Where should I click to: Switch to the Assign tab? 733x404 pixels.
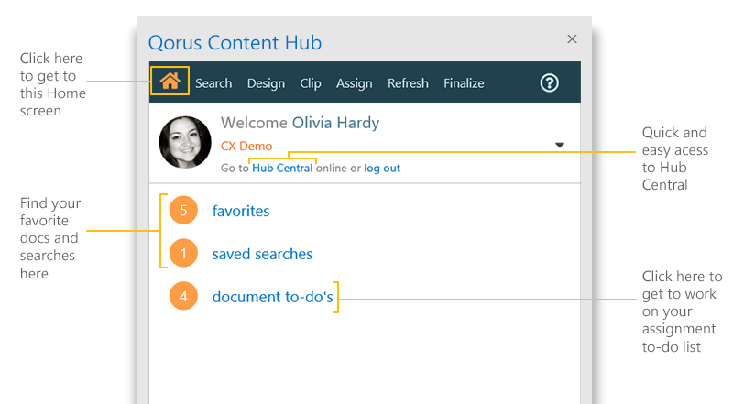coord(355,83)
